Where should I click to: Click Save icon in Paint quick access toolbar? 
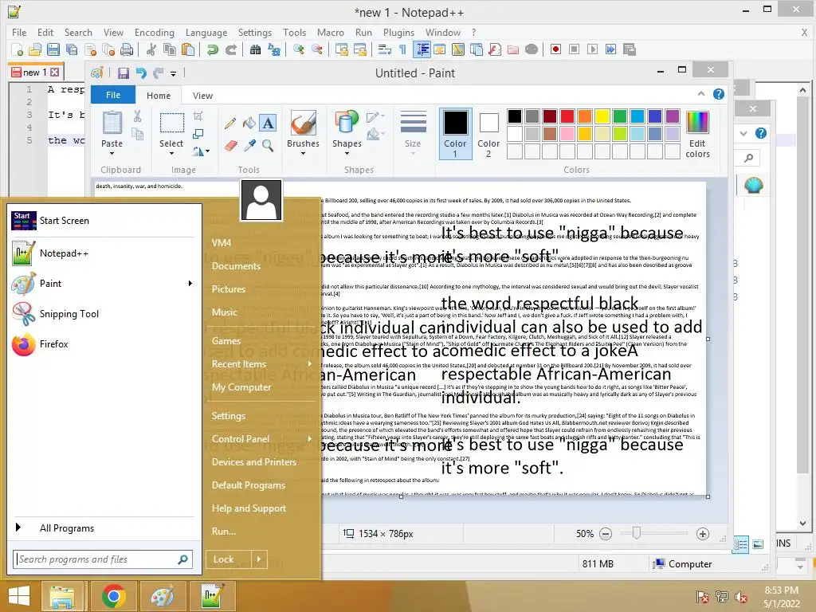pos(124,73)
